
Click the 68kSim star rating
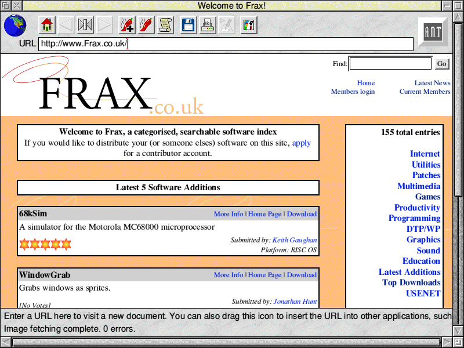pos(45,244)
